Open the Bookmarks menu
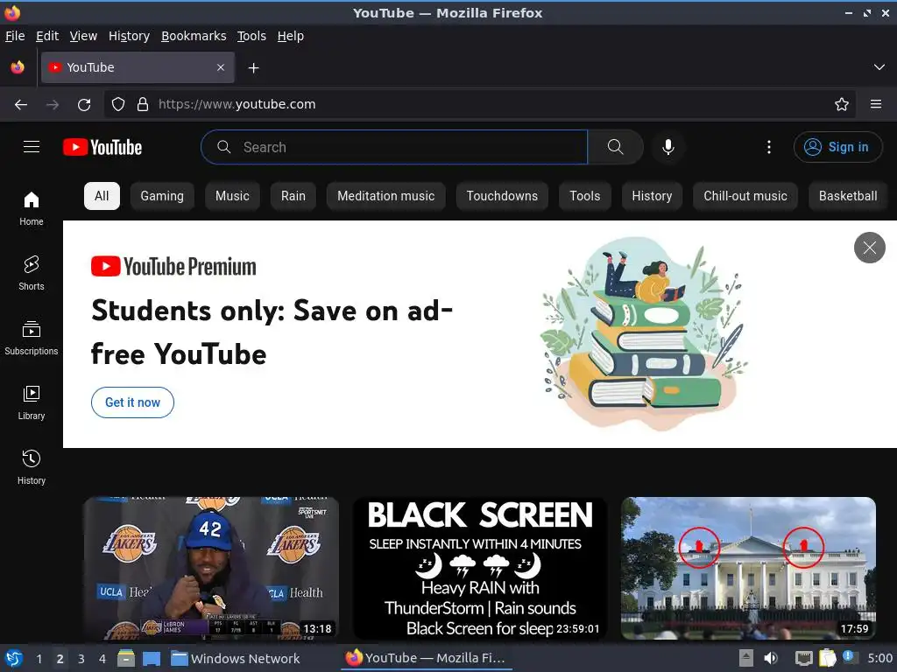Screen dimensions: 897x672 click(194, 36)
